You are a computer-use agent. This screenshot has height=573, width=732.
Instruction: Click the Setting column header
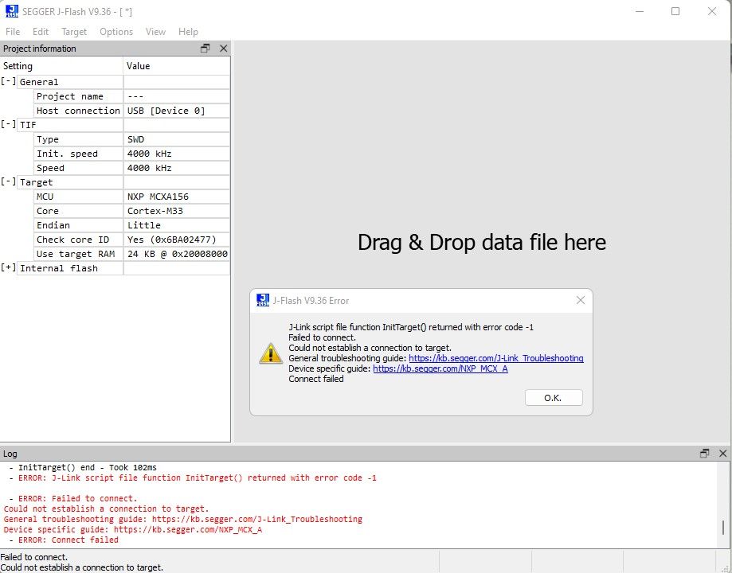point(61,66)
